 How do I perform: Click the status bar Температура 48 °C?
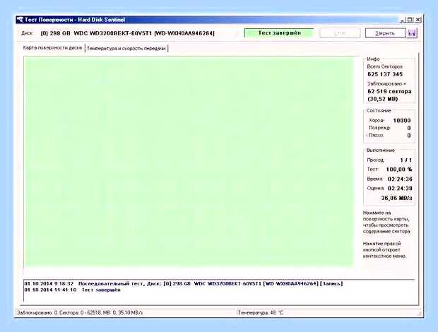pyautogui.click(x=260, y=313)
